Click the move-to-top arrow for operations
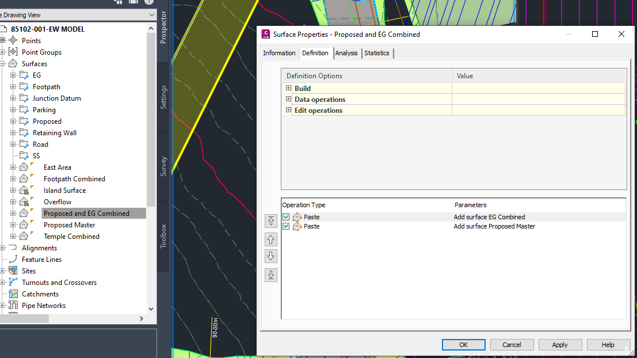This screenshot has height=358, width=637. click(270, 220)
